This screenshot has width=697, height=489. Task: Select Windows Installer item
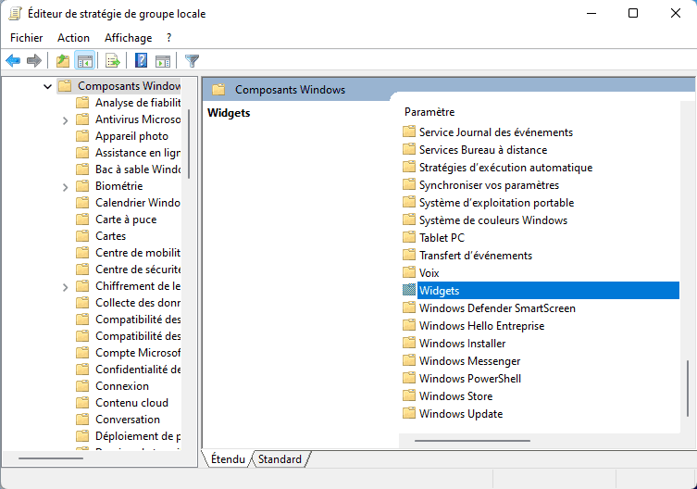tap(462, 343)
